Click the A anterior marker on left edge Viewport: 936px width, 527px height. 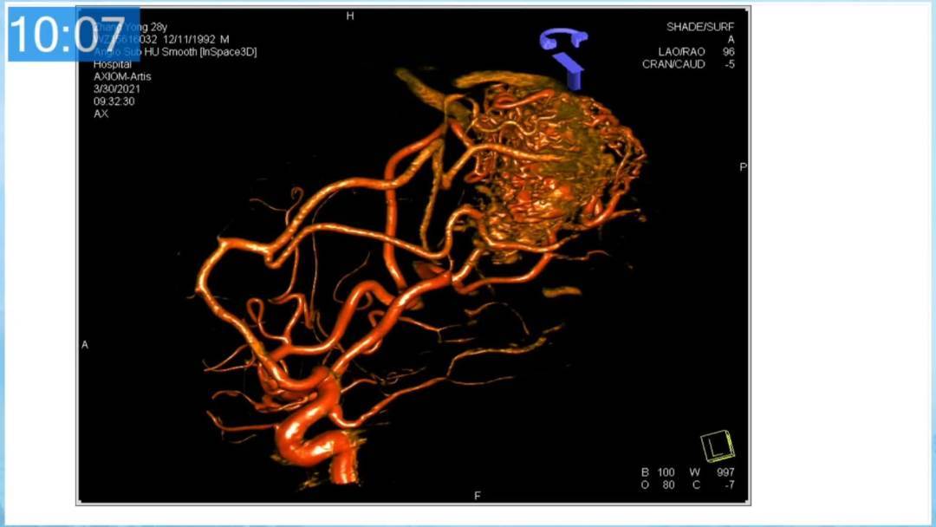coord(85,345)
